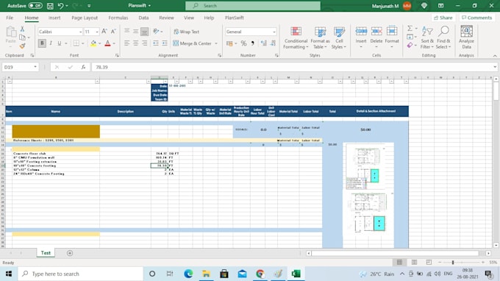Open the Calibri font name dropdown
Image resolution: width=500 pixels, height=281 pixels.
(80, 32)
